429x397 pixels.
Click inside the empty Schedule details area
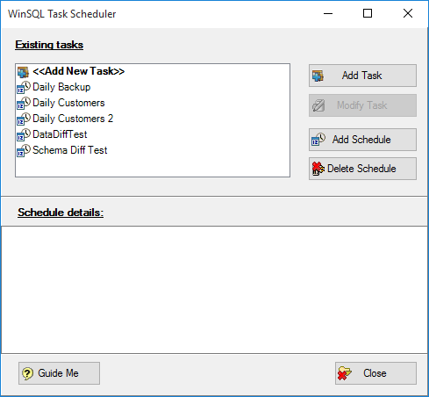214,290
